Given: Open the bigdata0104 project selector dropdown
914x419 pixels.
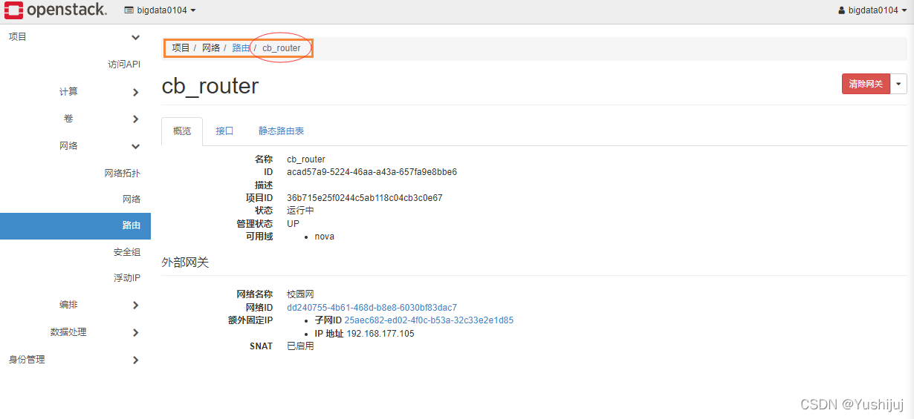Looking at the screenshot, I should [160, 10].
